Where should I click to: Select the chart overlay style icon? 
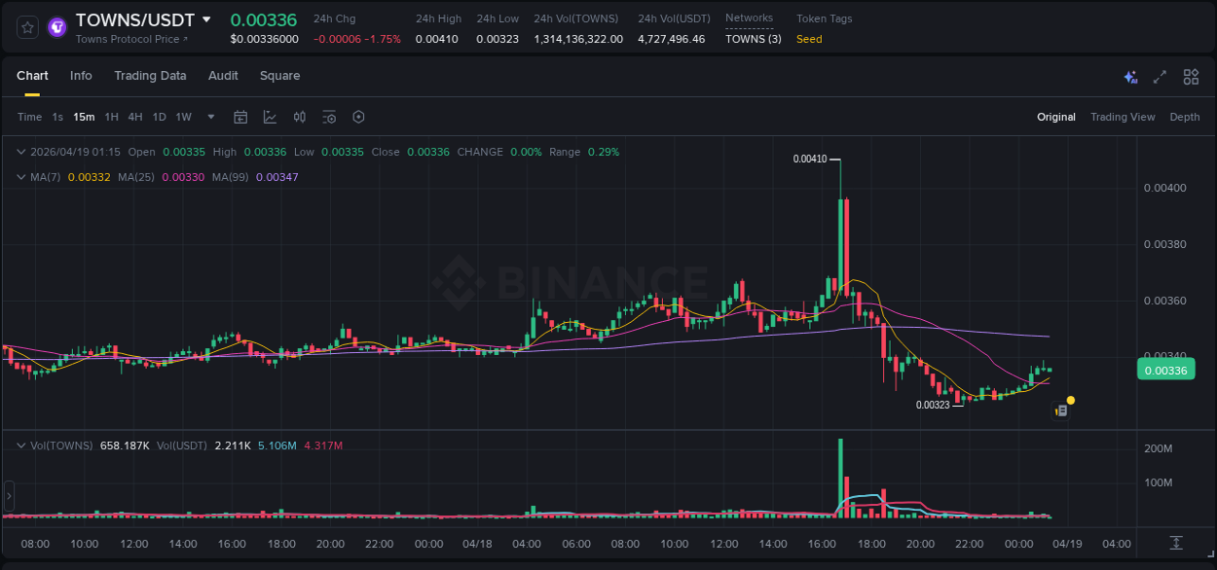[x=270, y=117]
